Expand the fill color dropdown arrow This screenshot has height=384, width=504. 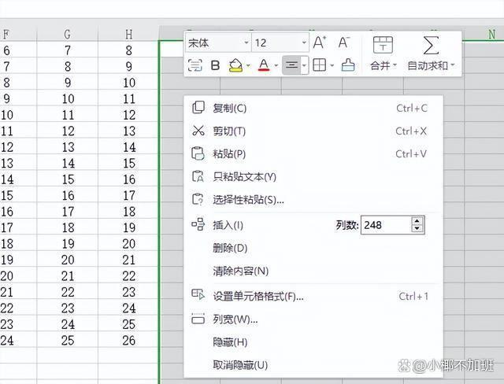pyautogui.click(x=248, y=66)
